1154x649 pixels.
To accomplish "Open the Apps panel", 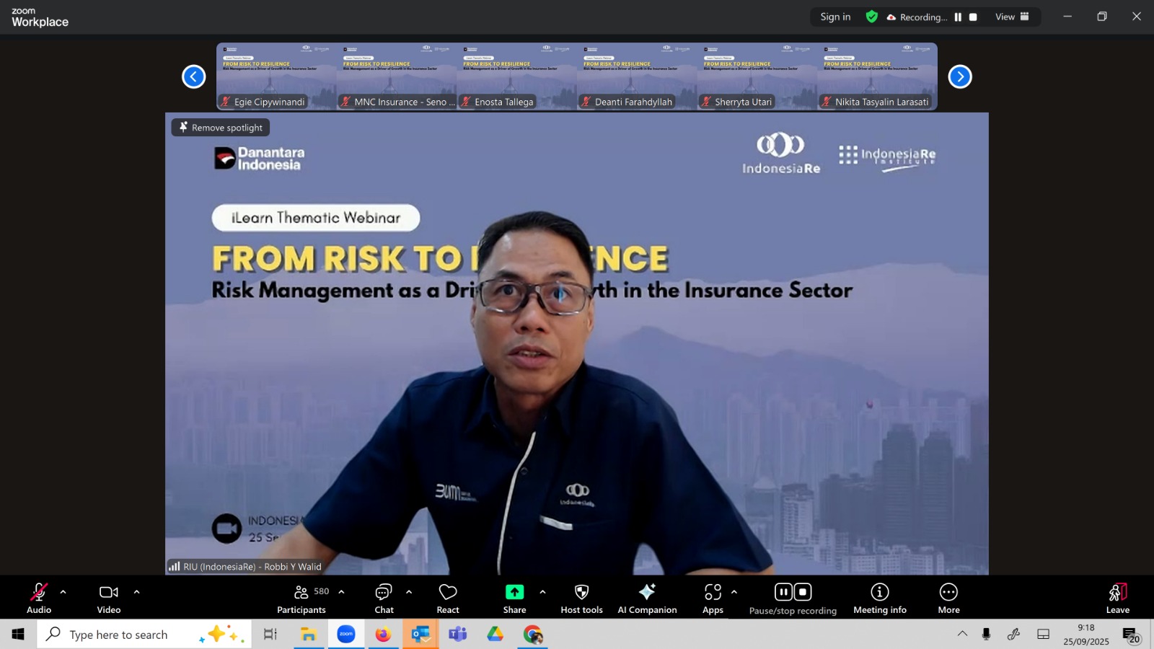I will point(713,599).
